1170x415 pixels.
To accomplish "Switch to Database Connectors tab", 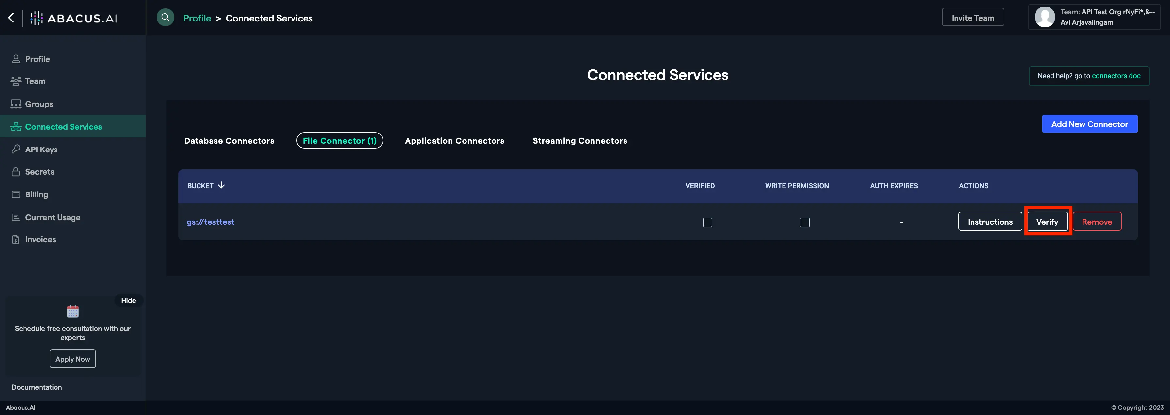I will click(x=229, y=141).
